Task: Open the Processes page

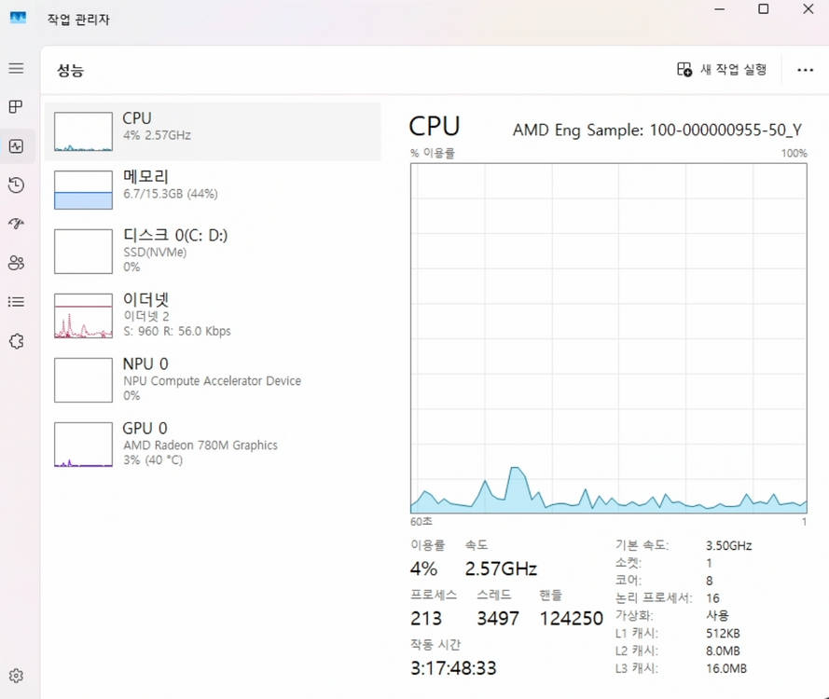Action: [16, 106]
